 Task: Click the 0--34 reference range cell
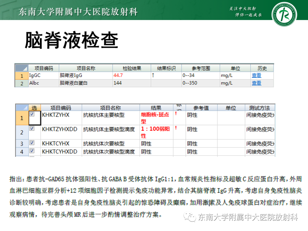201,76
